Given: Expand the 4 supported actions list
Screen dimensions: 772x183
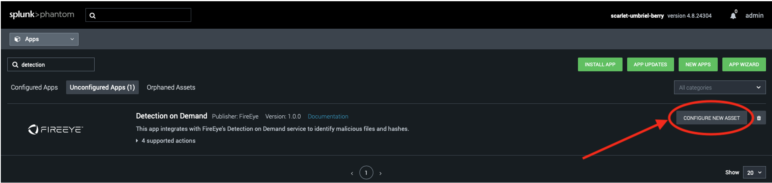Looking at the screenshot, I should [x=166, y=141].
